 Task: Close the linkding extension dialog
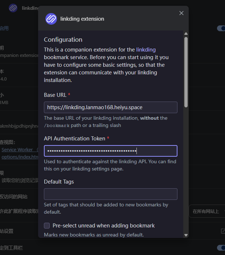(181, 13)
